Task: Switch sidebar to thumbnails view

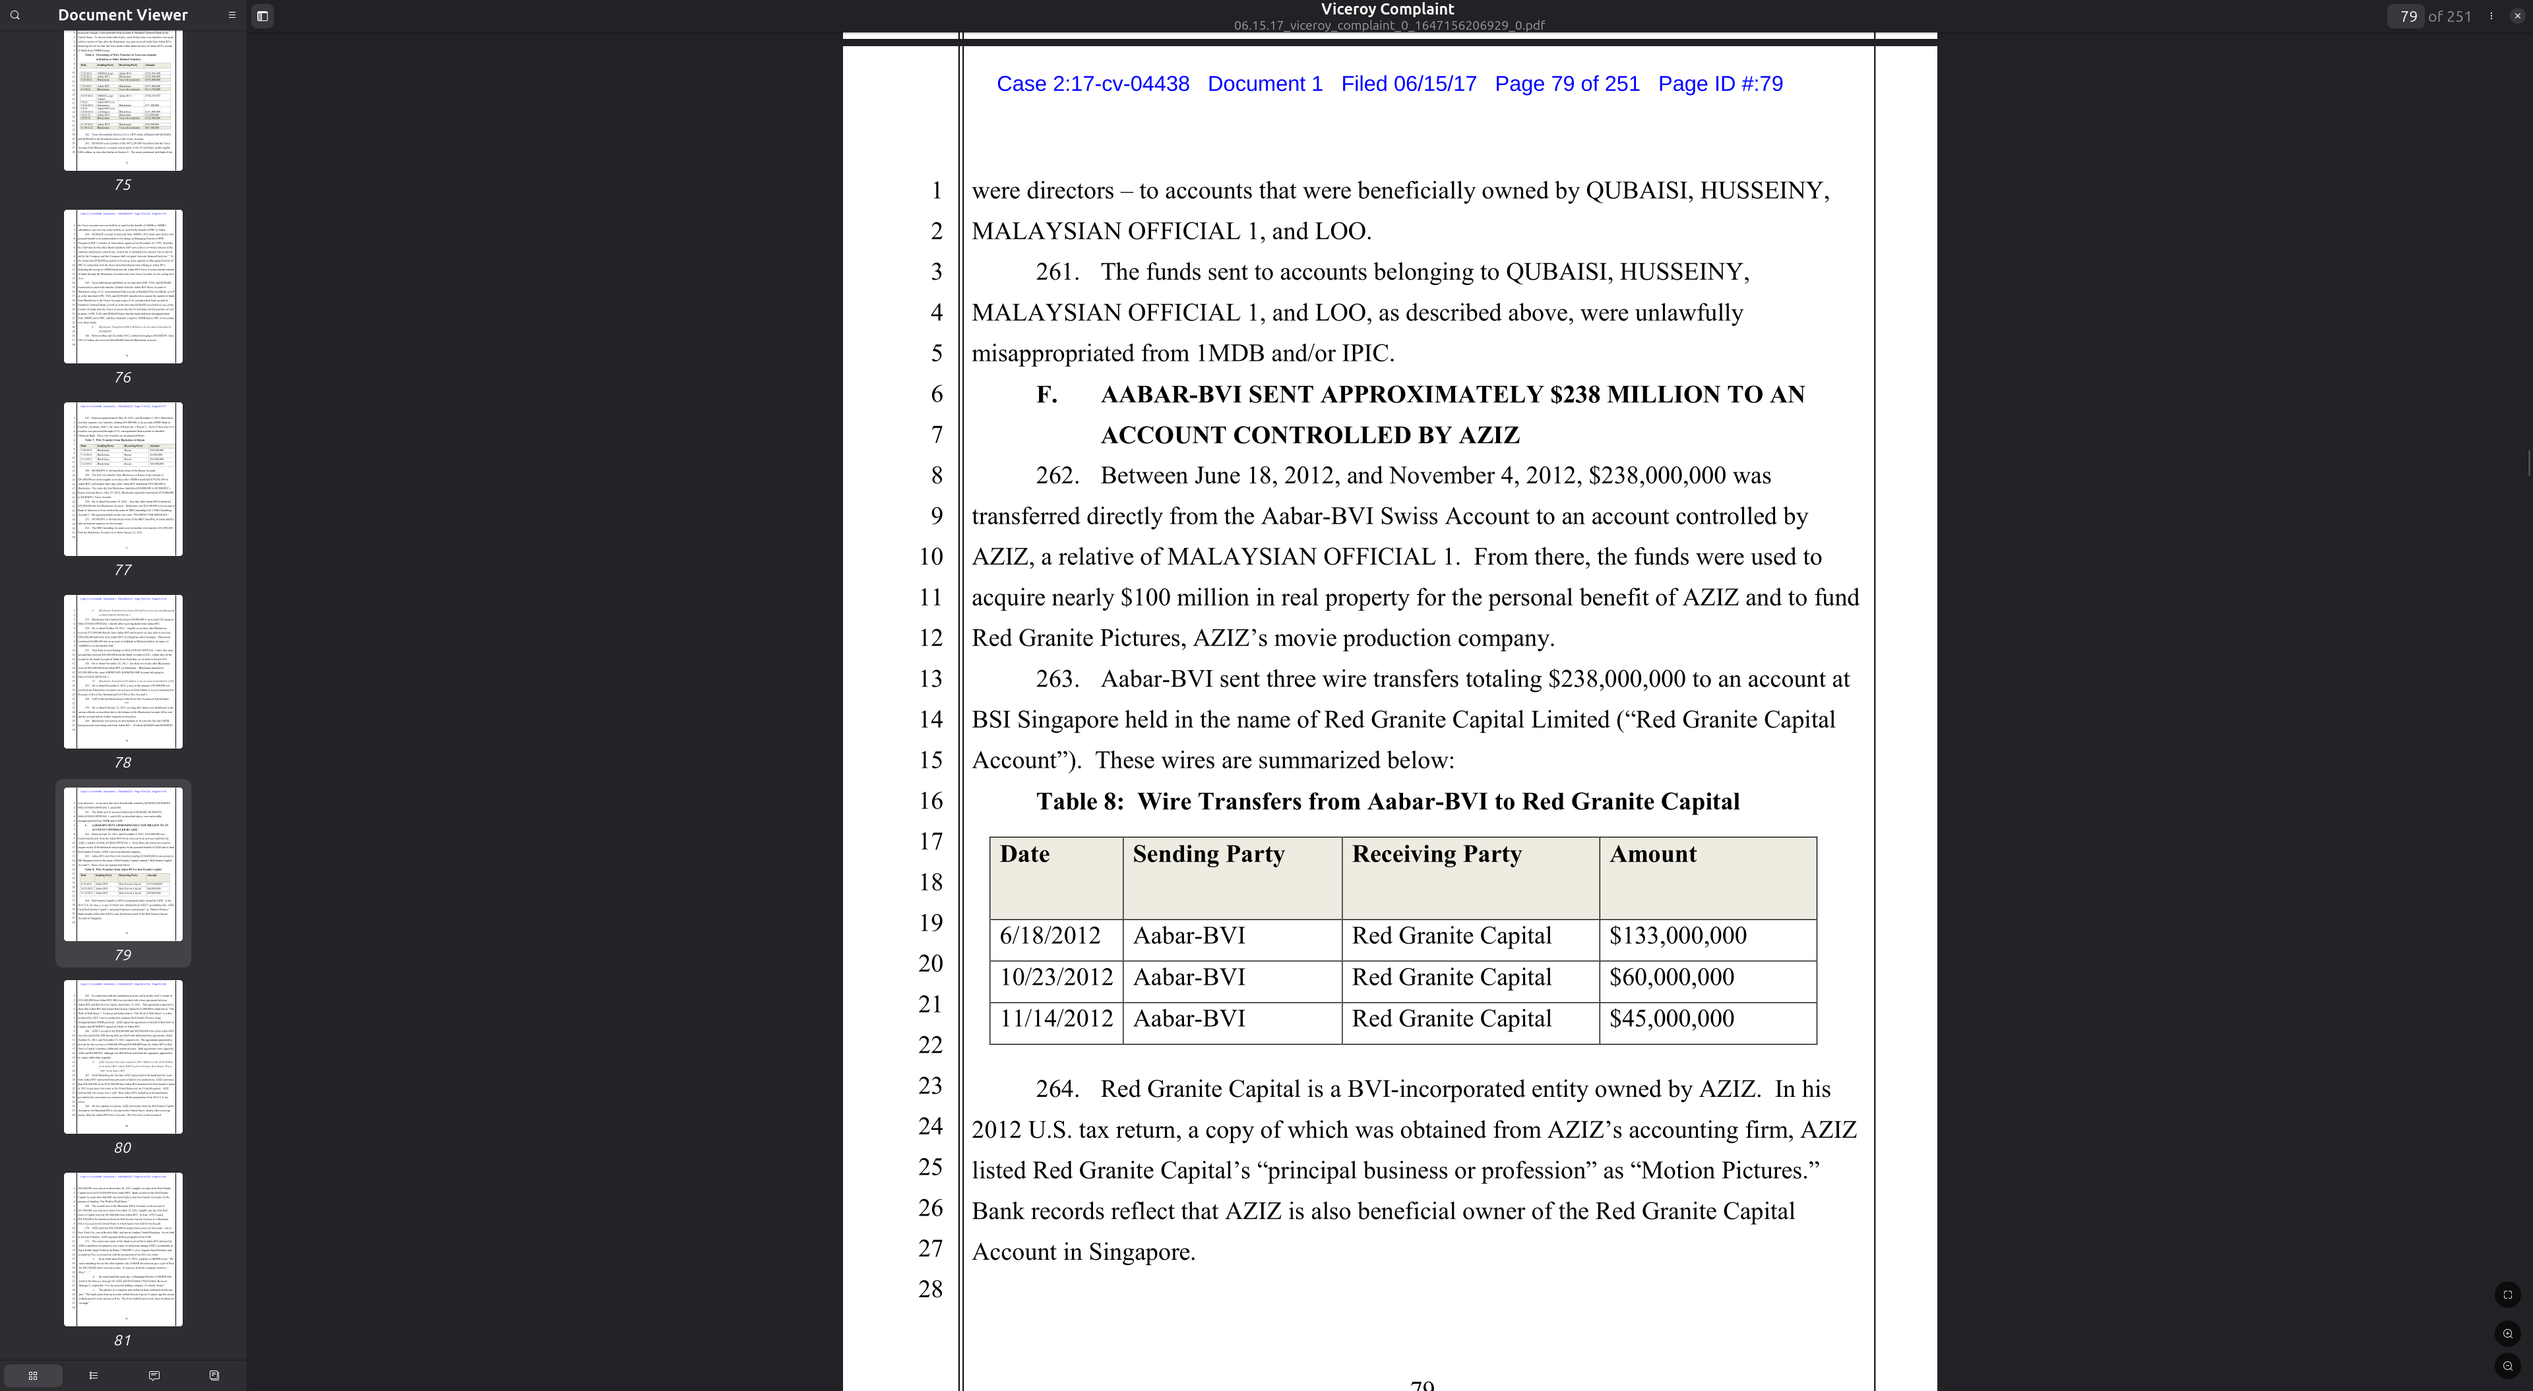Action: tap(32, 1375)
